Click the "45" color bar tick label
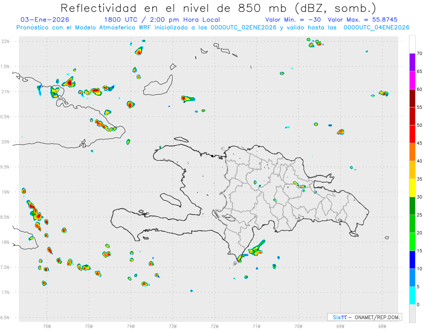 [x=420, y=143]
